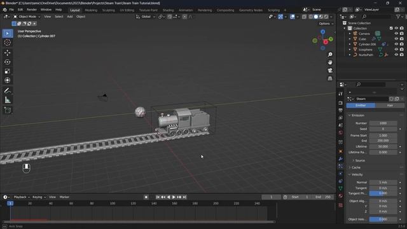Image resolution: width=407 pixels, height=229 pixels.
Task: Toggle proportional editing
Action: [x=184, y=17]
